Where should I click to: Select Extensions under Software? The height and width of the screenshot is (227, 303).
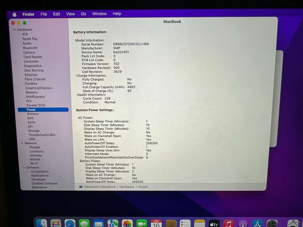point(39,187)
